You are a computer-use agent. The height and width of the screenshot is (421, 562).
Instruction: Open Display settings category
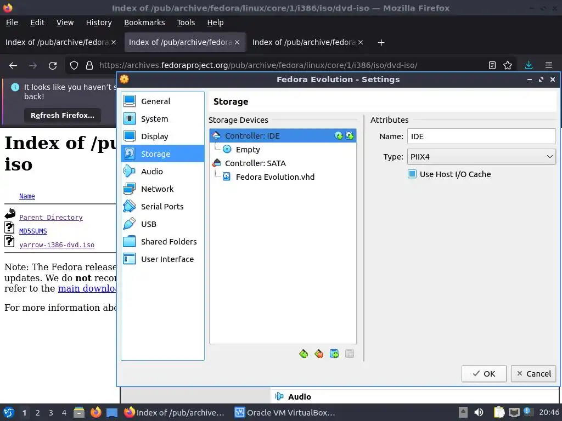click(x=162, y=136)
